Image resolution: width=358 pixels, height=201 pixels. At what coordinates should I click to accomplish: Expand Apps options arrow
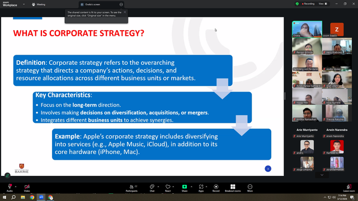click(x=206, y=186)
